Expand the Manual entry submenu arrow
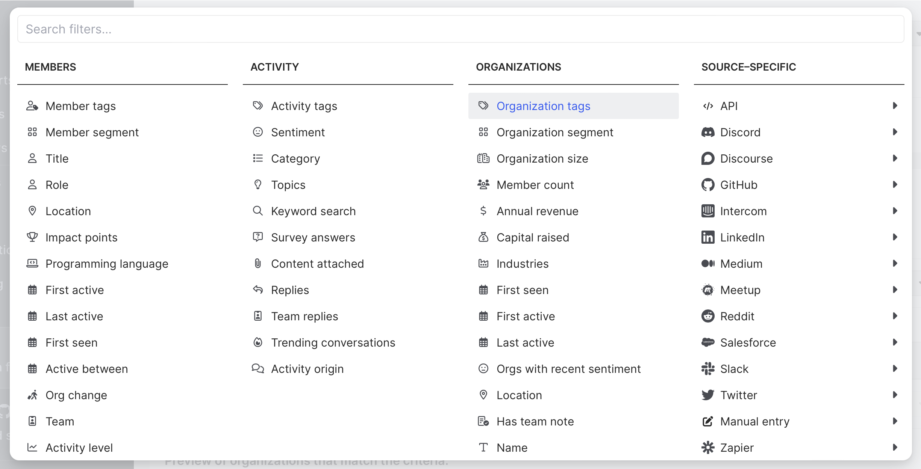Screen dimensions: 921x469 click(x=895, y=421)
